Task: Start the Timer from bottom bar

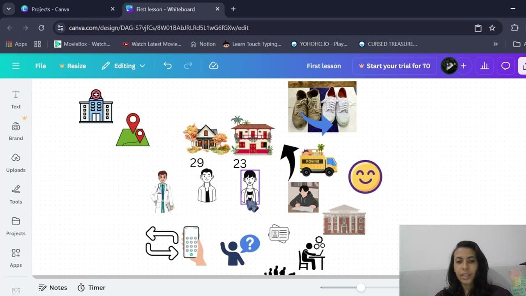Action: click(x=91, y=288)
